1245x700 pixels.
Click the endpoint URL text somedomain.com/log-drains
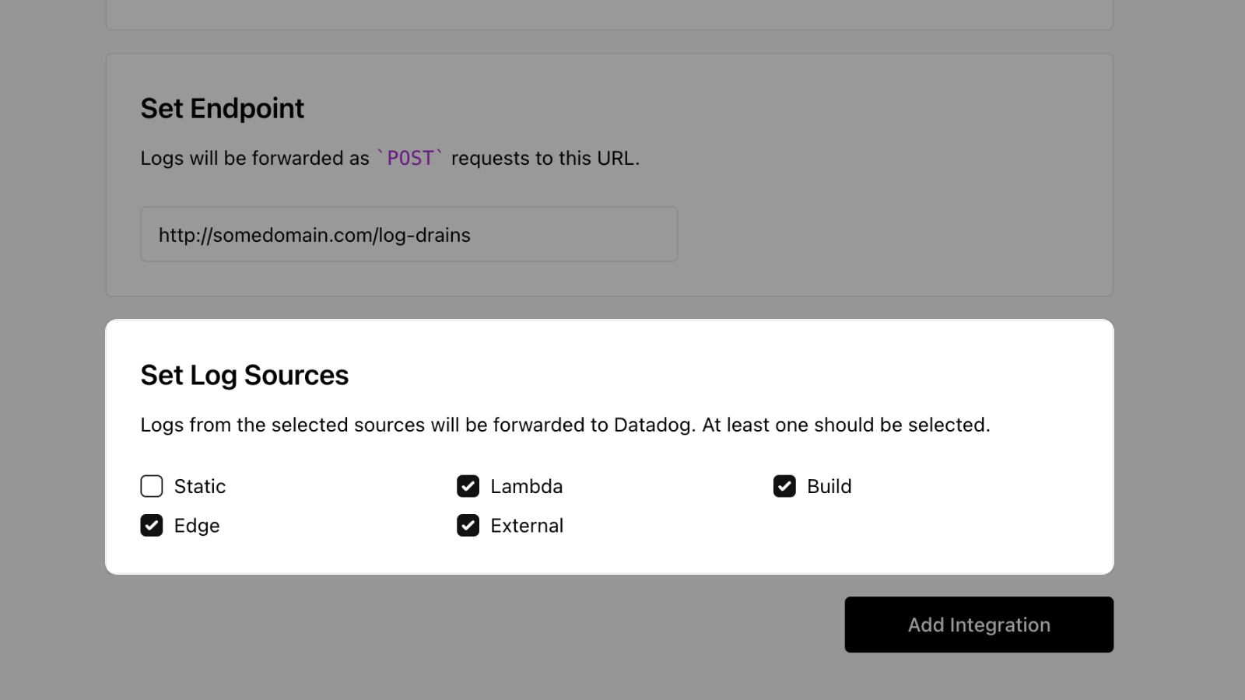[314, 234]
